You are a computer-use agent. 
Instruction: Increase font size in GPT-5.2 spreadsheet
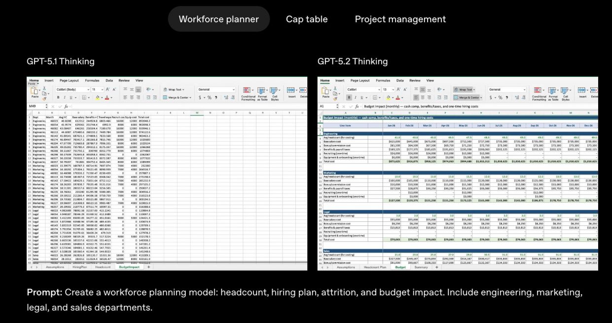[398, 89]
